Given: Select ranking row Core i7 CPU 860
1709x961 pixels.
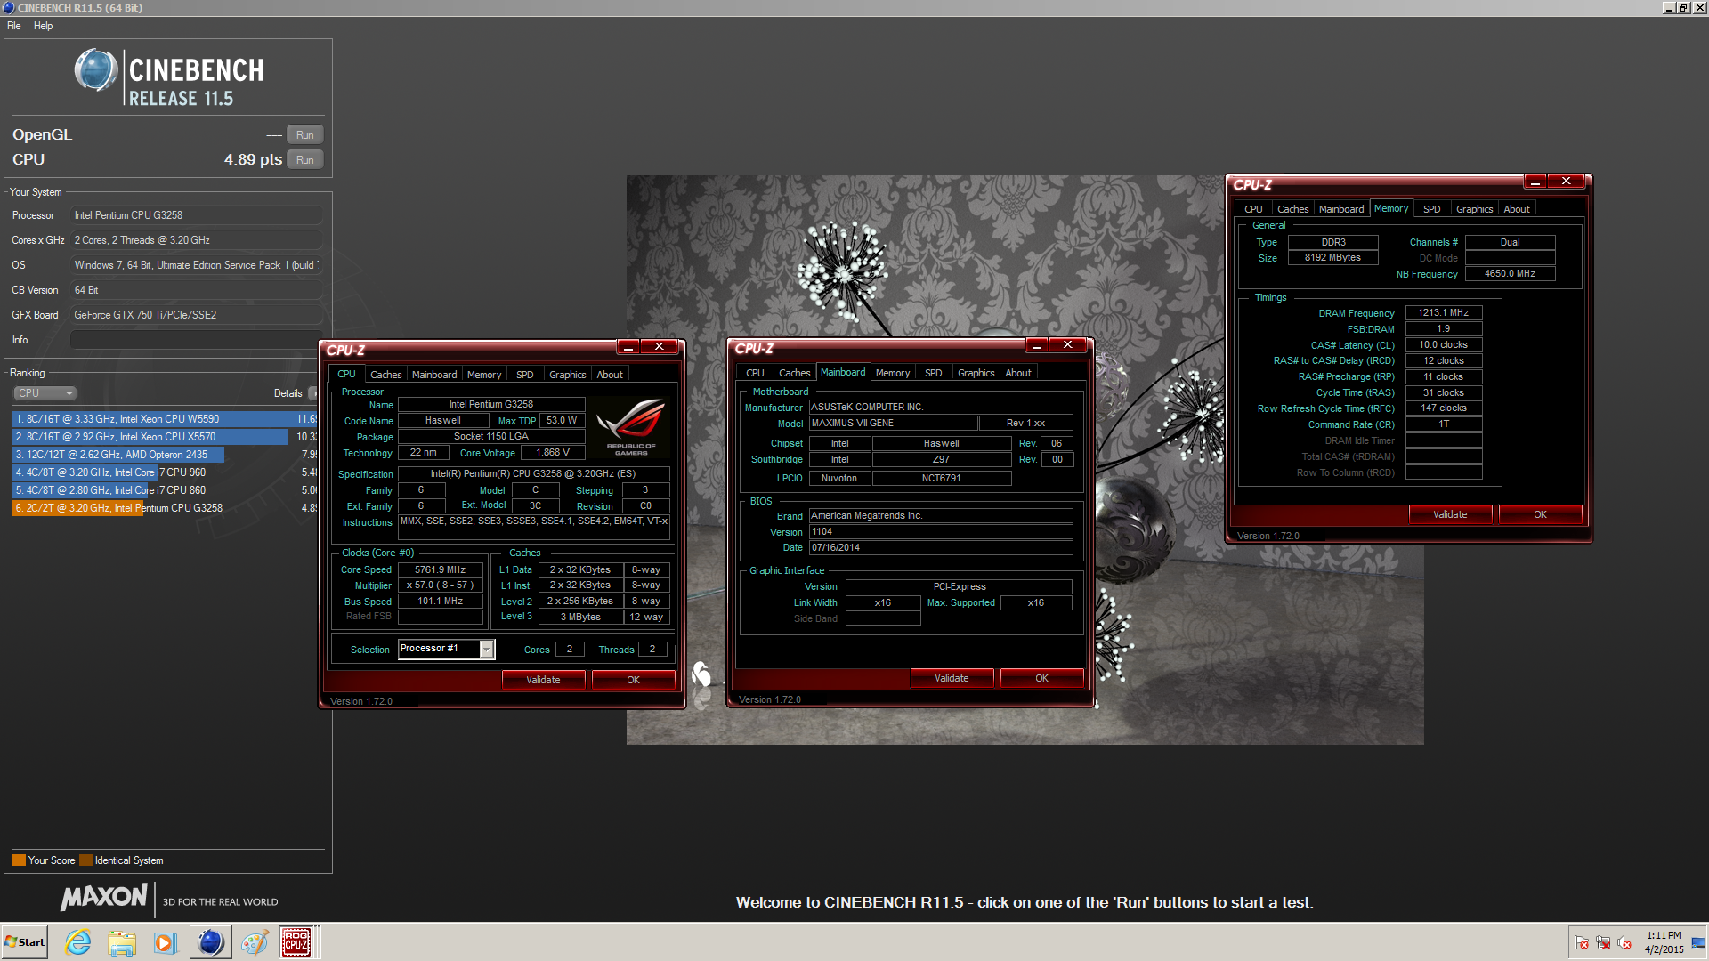Looking at the screenshot, I should 165,490.
